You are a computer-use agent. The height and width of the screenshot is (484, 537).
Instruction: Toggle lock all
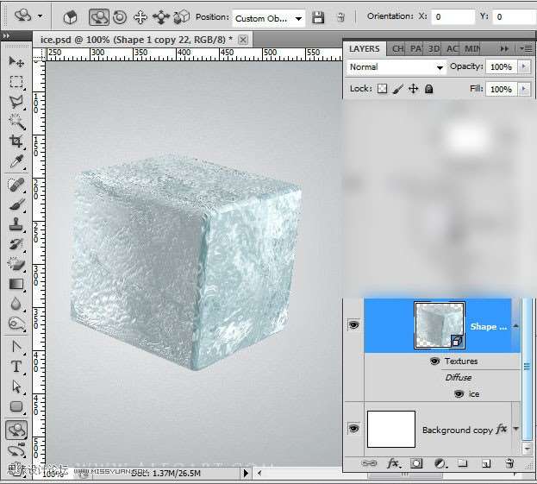[428, 89]
